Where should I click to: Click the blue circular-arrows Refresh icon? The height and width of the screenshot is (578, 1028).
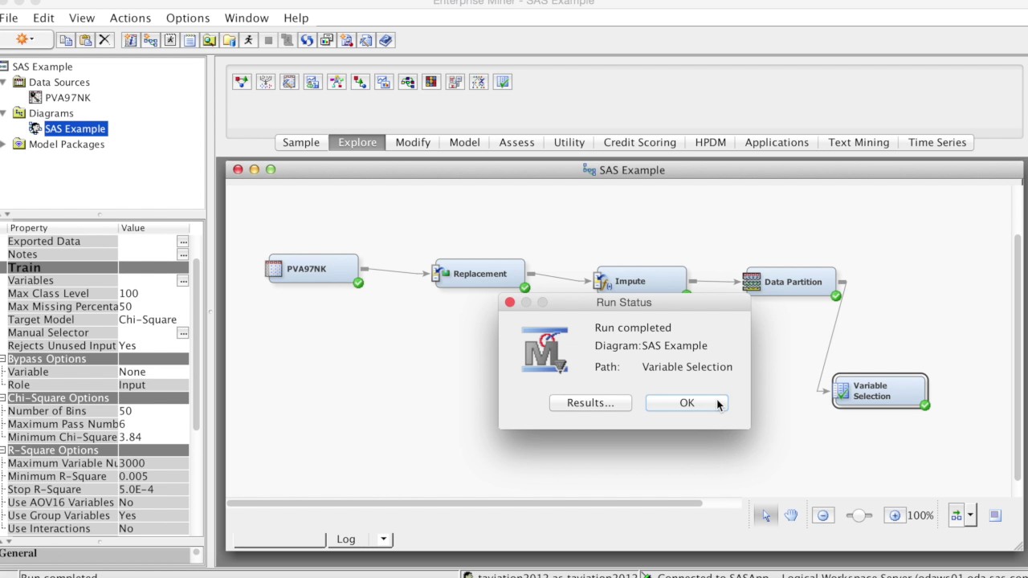click(x=307, y=40)
